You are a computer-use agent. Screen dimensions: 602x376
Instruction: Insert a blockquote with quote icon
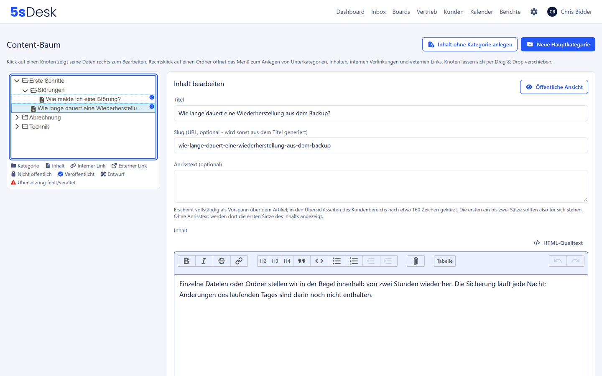pos(301,261)
